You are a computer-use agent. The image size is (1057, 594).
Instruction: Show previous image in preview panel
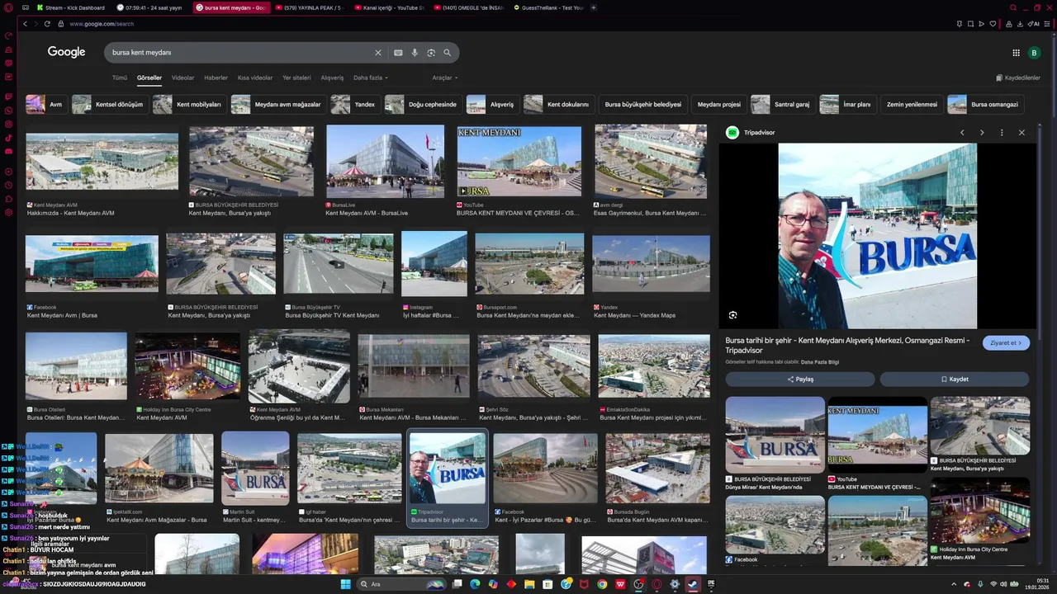click(962, 132)
